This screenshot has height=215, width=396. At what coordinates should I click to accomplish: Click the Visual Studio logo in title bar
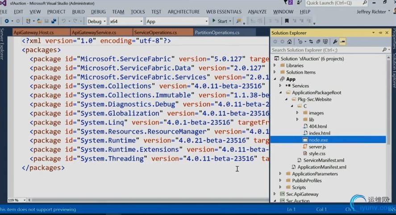point(3,3)
